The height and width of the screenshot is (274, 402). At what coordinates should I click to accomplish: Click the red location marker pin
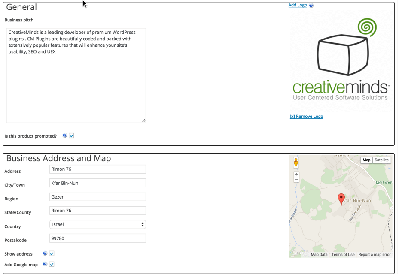point(341,199)
